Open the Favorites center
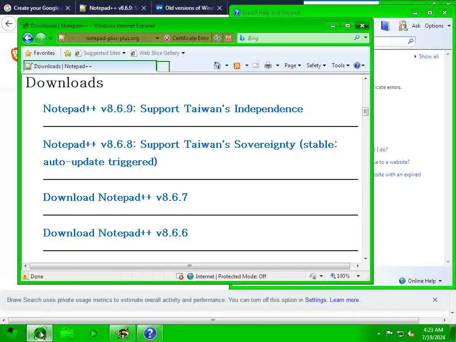The image size is (456, 342). (40, 53)
